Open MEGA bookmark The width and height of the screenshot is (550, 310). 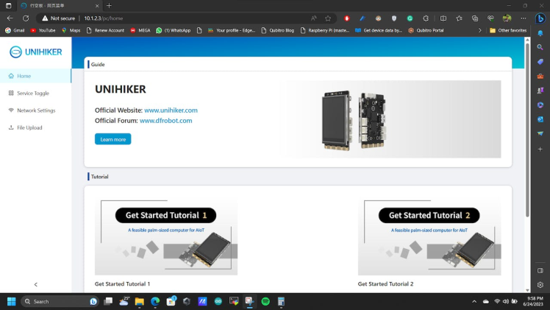(140, 30)
